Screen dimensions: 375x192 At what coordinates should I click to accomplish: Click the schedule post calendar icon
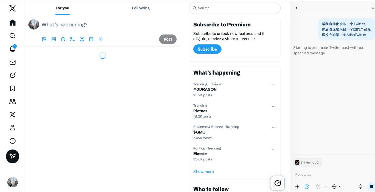coord(91,39)
